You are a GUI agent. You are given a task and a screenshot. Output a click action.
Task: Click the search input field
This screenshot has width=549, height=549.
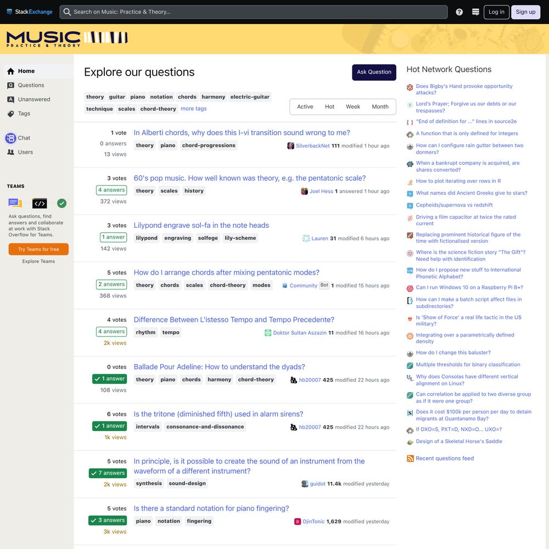click(x=254, y=12)
